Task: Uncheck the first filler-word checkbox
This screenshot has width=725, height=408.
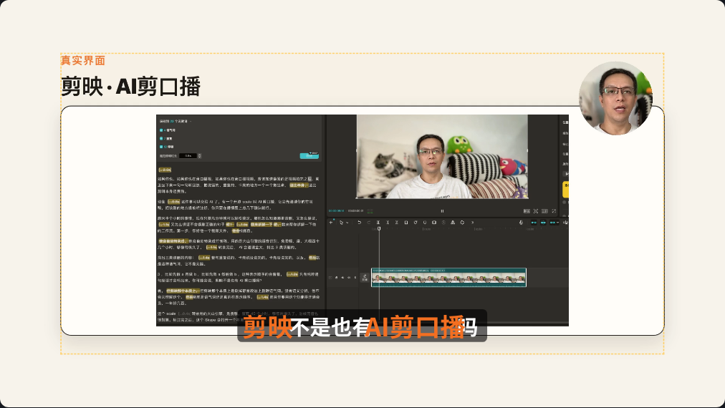Action: 161,130
